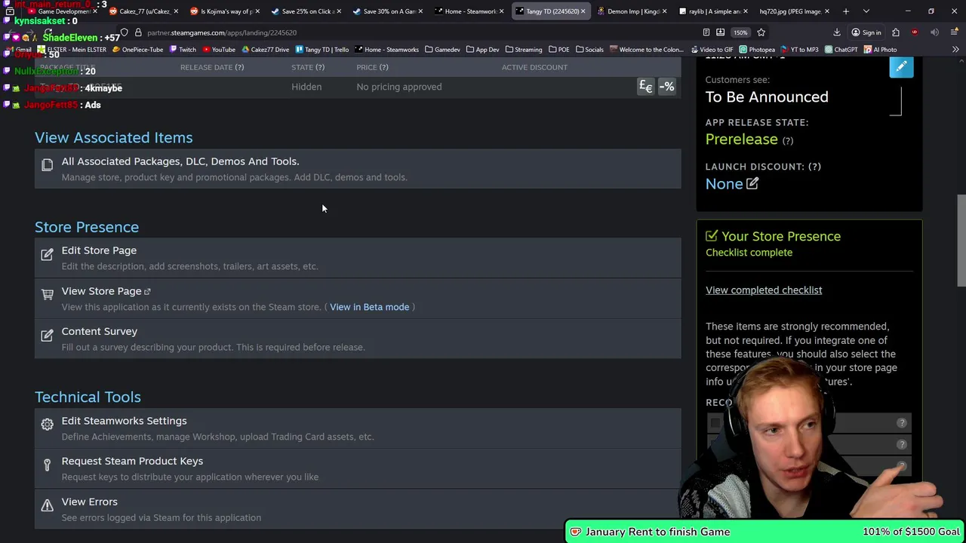Open the View Errors link
This screenshot has width=966, height=543.
[x=89, y=502]
